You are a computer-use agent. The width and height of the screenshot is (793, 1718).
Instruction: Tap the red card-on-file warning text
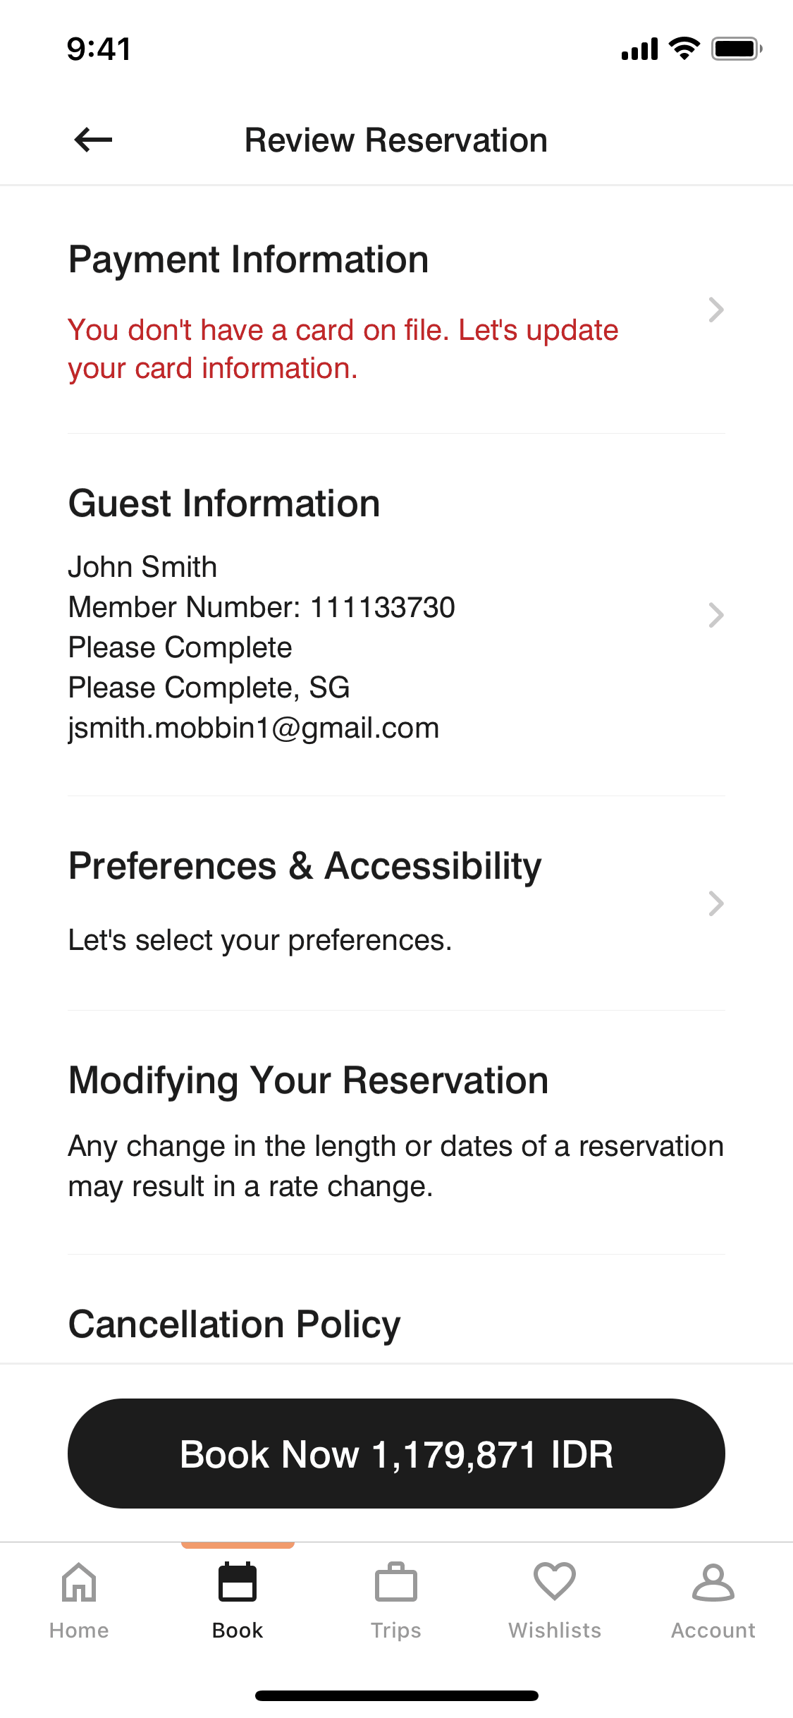[x=343, y=349]
